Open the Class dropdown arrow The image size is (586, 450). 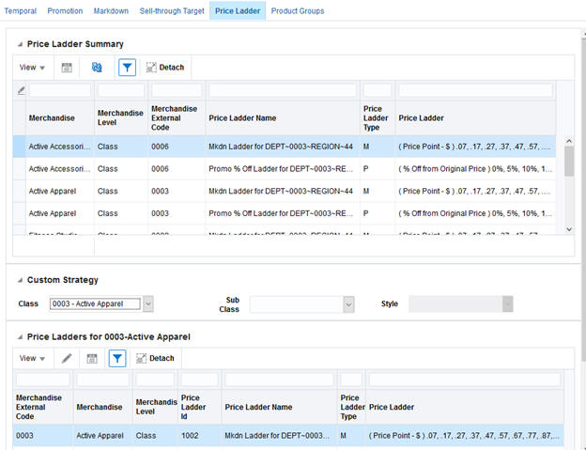point(148,304)
